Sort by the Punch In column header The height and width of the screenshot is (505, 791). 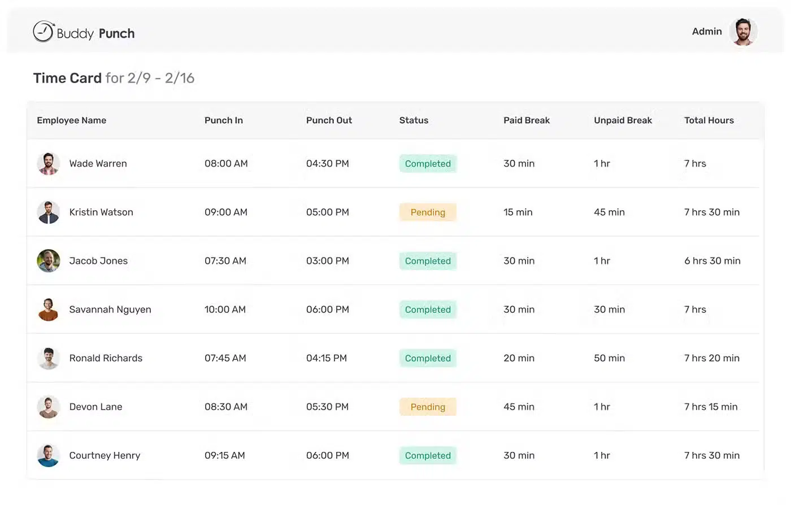pyautogui.click(x=223, y=120)
